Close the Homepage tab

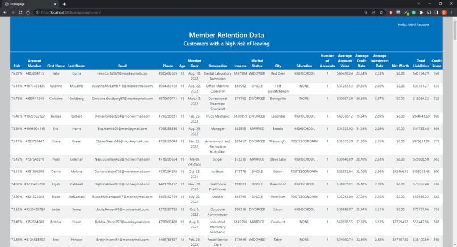point(55,4)
